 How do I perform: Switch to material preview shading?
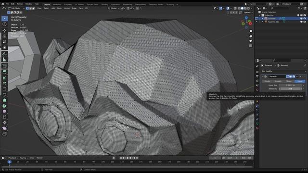pyautogui.click(x=245, y=8)
